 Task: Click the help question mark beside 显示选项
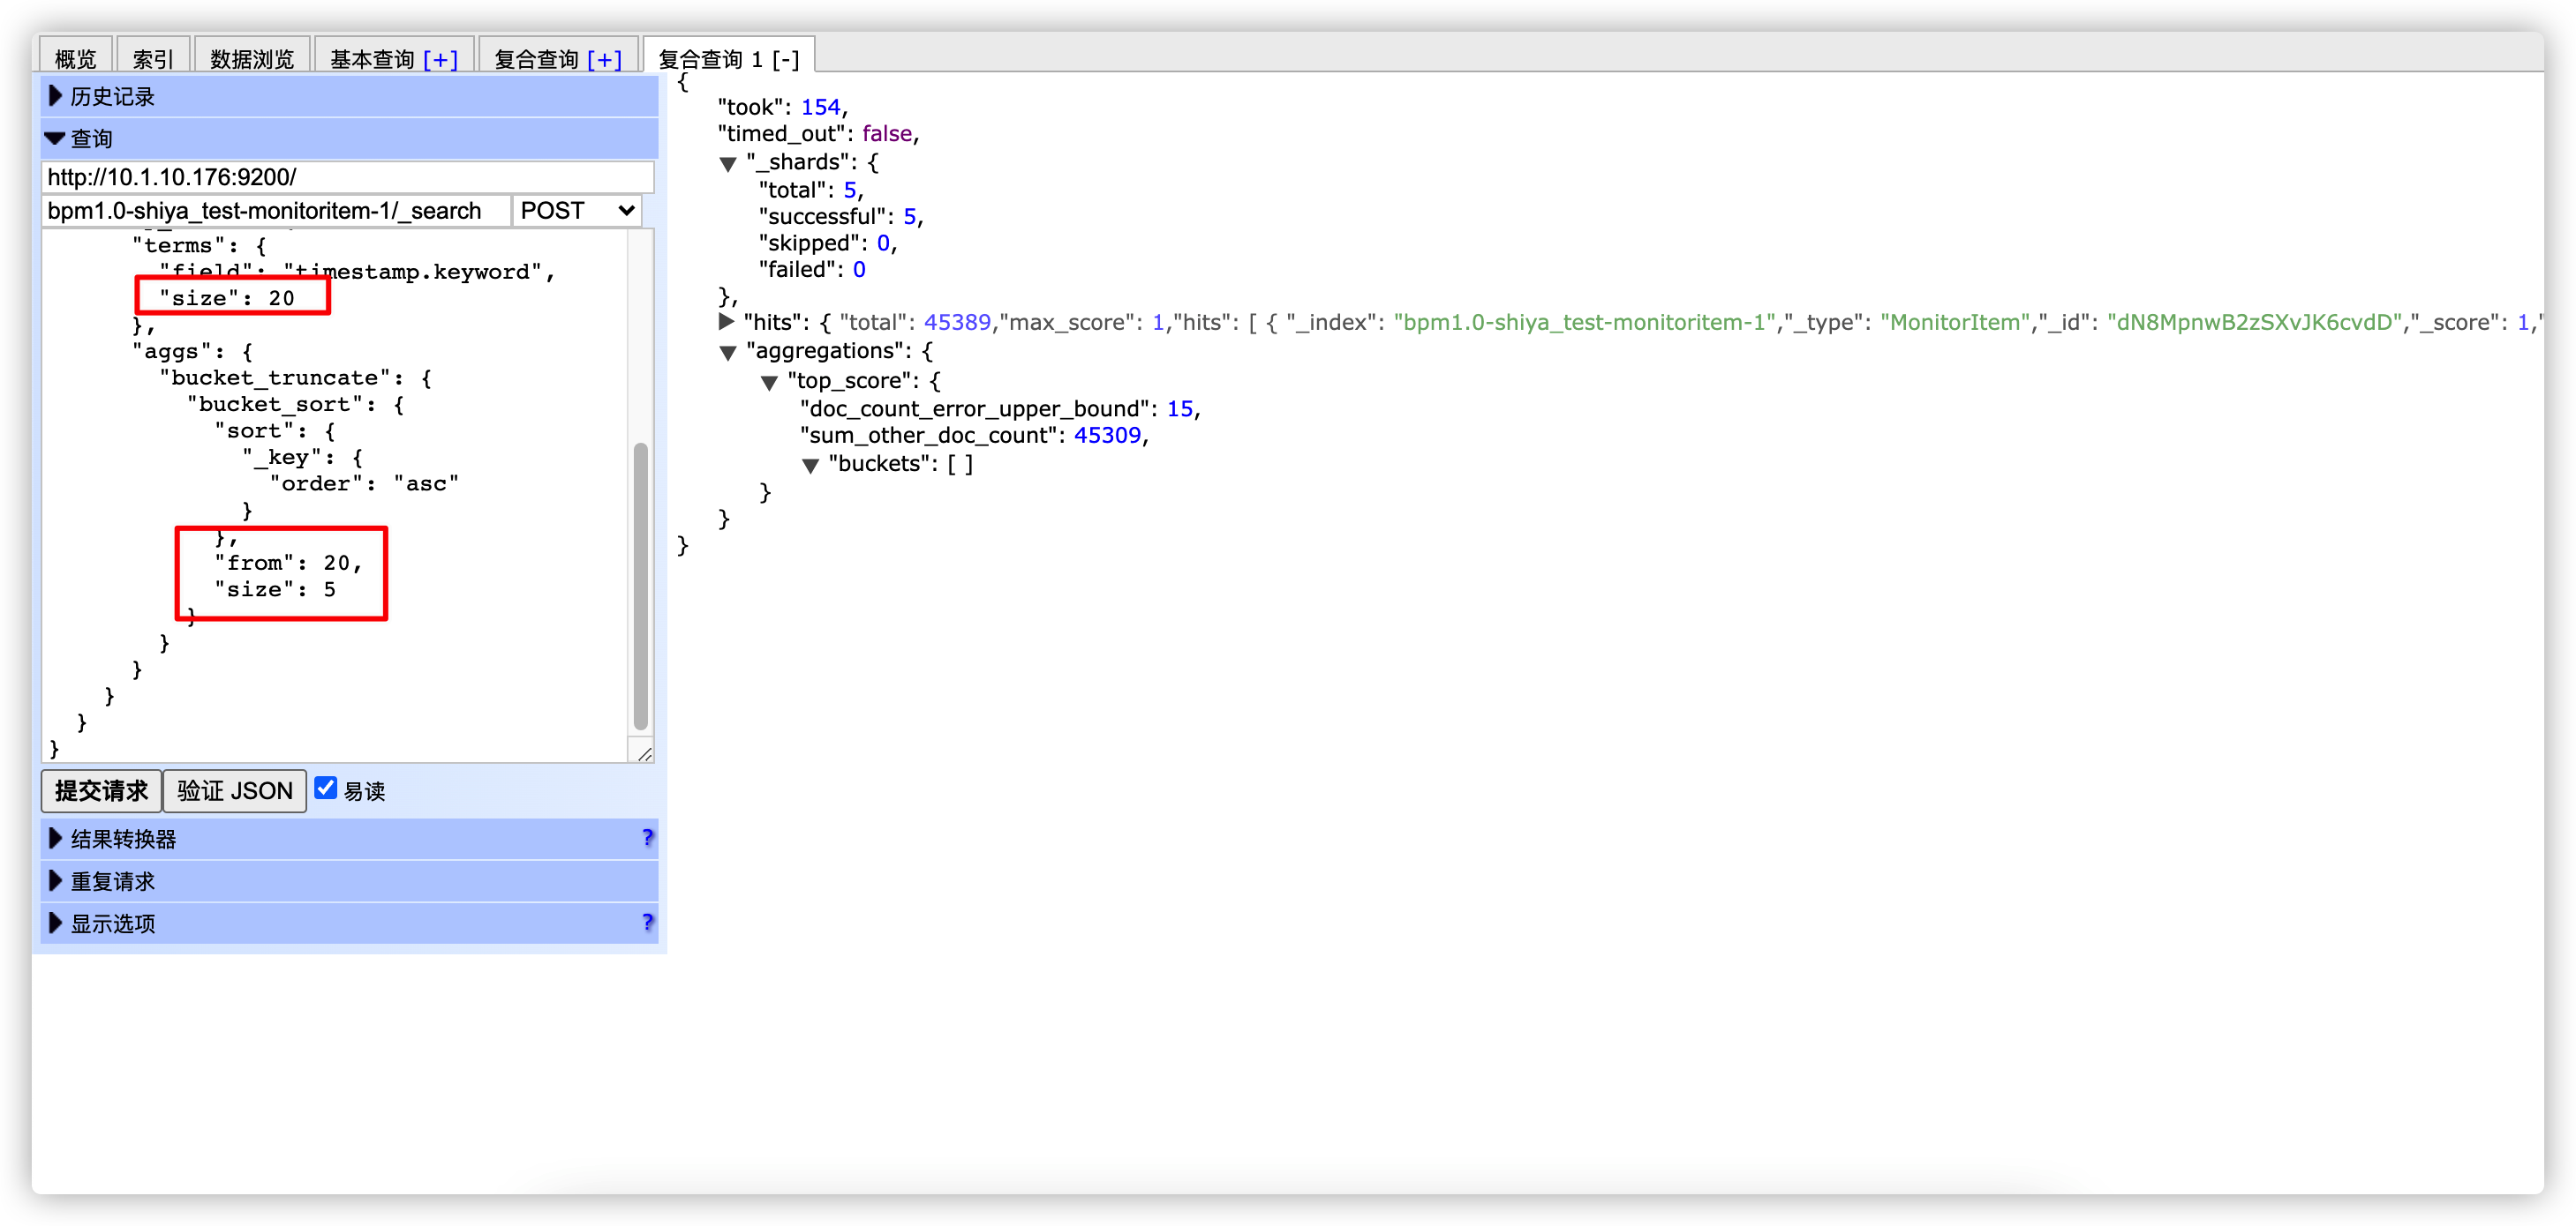coord(647,923)
